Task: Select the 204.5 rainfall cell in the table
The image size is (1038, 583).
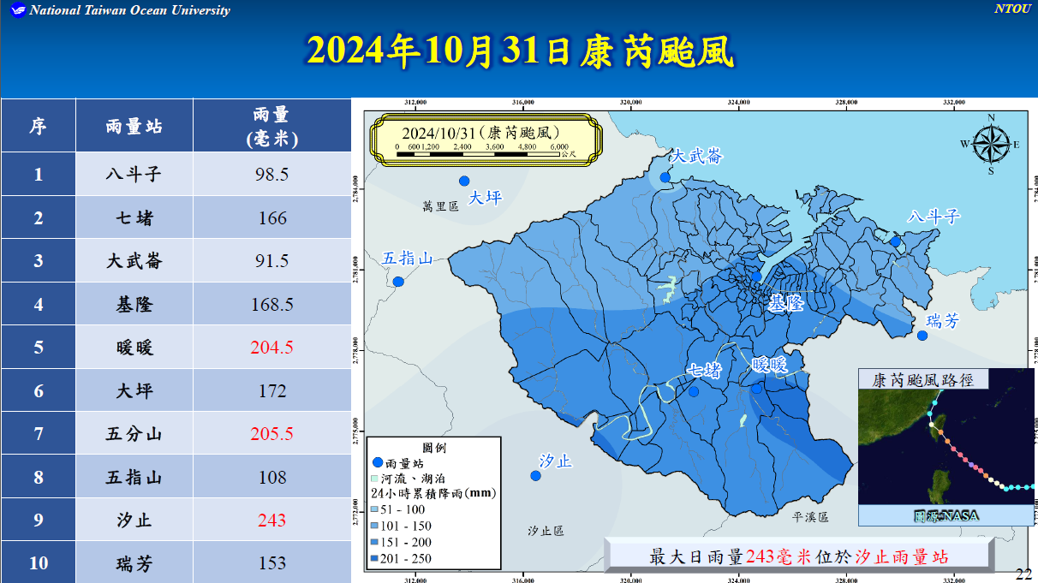Action: pos(271,348)
